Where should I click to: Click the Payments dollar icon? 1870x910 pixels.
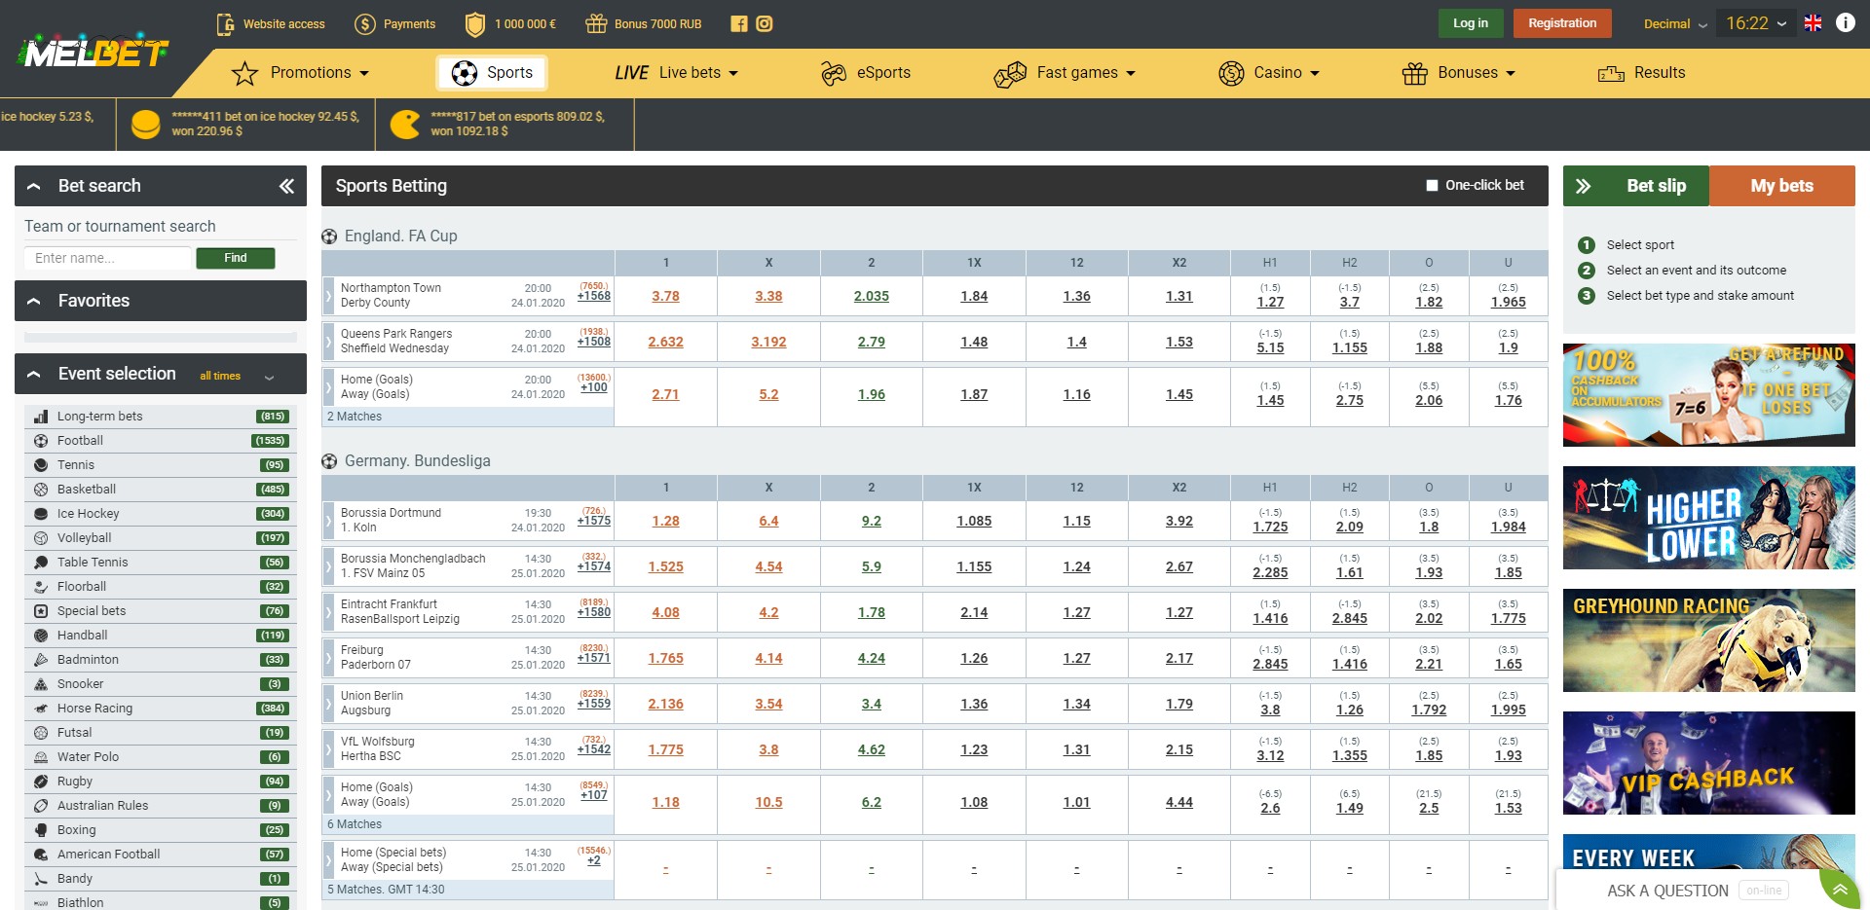click(x=365, y=24)
